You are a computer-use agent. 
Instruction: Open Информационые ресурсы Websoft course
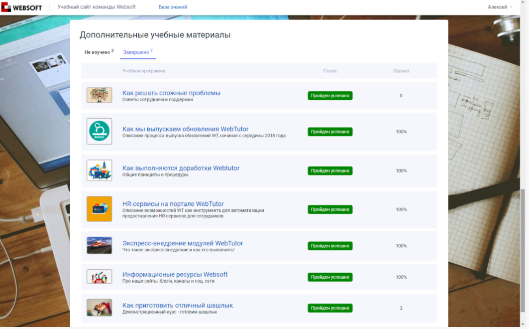[175, 274]
